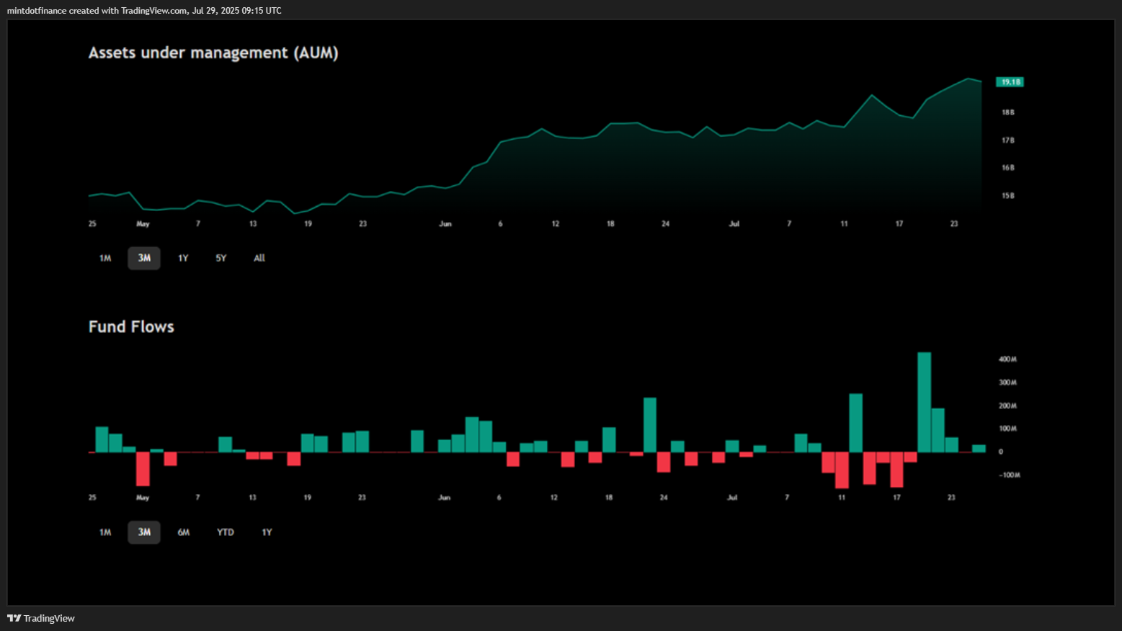Screen dimensions: 1122x631
Task: Click the Assets under management (AUM) heading
Action: [213, 53]
